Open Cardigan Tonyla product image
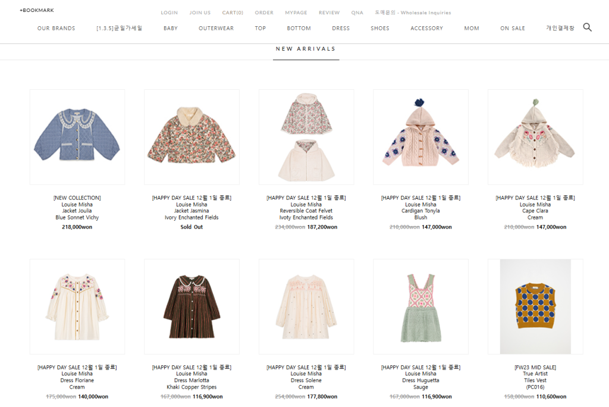 coord(420,137)
